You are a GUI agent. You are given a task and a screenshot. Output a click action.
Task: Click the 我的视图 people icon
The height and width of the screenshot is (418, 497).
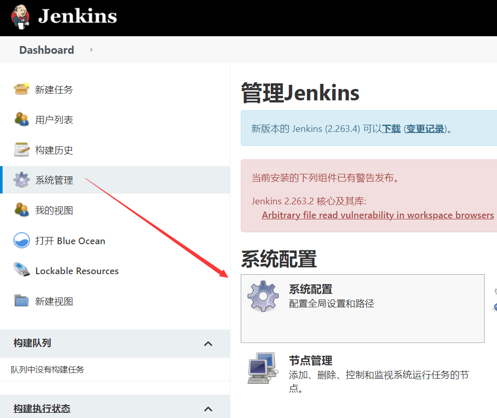22,210
